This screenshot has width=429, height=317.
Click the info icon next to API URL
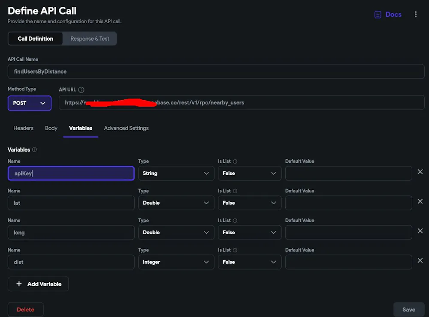[81, 90]
